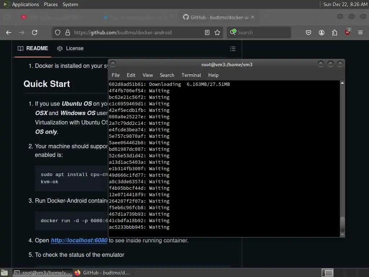Click the browser forward arrow
Image resolution: width=369 pixels, height=277 pixels.
click(22, 32)
